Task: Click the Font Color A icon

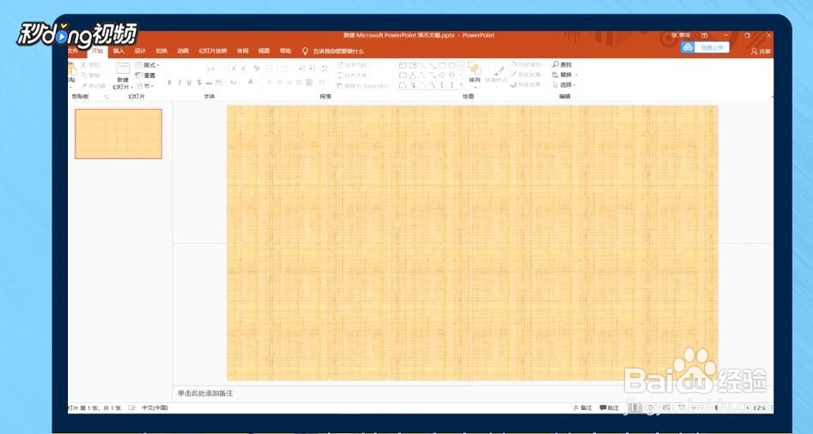Action: (251, 83)
